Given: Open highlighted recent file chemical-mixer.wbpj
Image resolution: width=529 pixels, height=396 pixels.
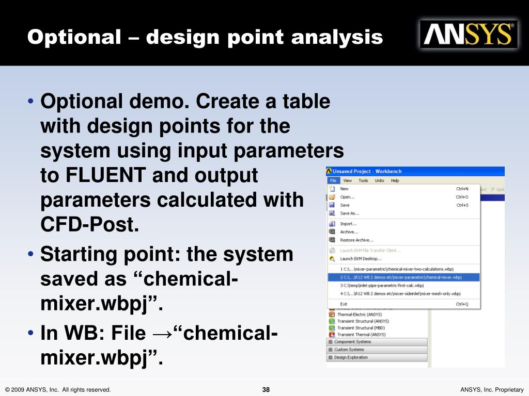Looking at the screenshot, I should click(404, 277).
